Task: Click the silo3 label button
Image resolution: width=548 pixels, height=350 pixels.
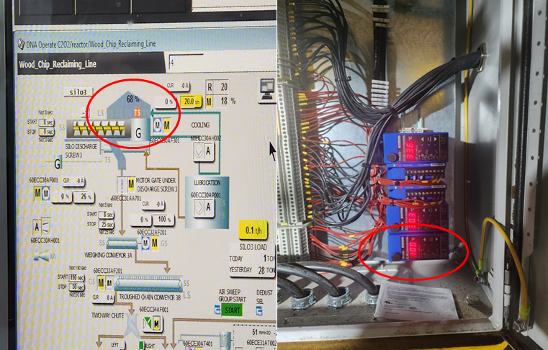Action: click(78, 92)
